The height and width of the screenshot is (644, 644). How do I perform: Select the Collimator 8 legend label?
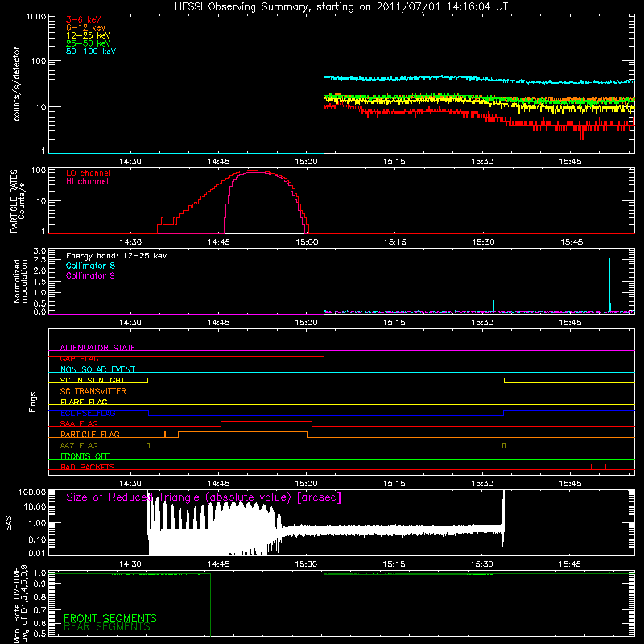click(x=90, y=266)
